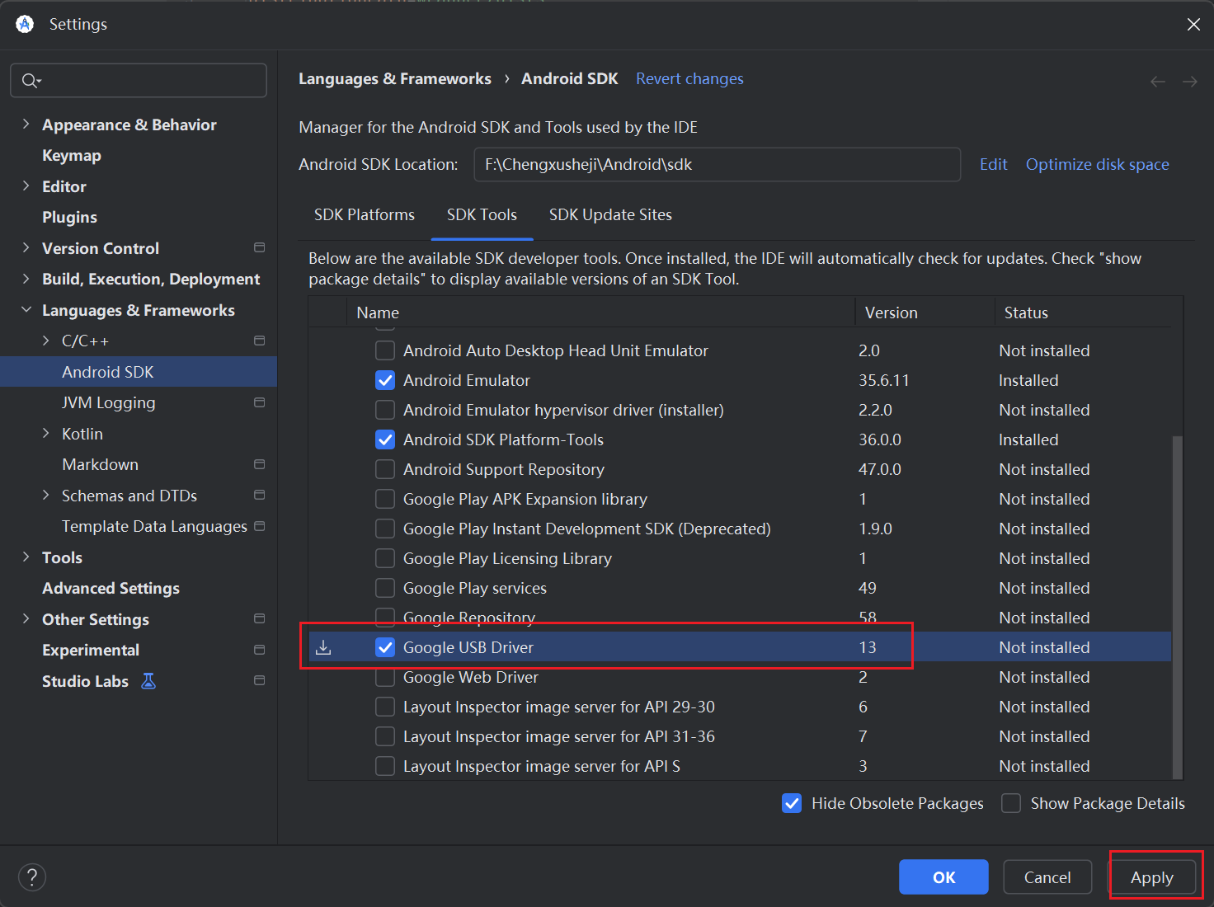Click the Apply button
Viewport: 1214px width, 907px height.
point(1152,877)
